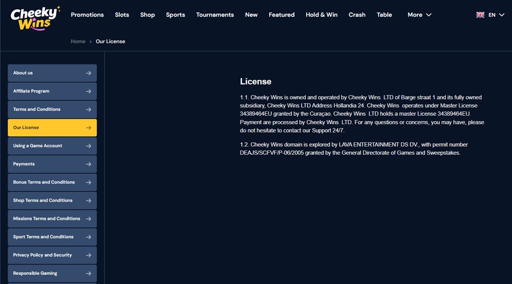Open Bonus Terms and Conditions

(x=52, y=182)
